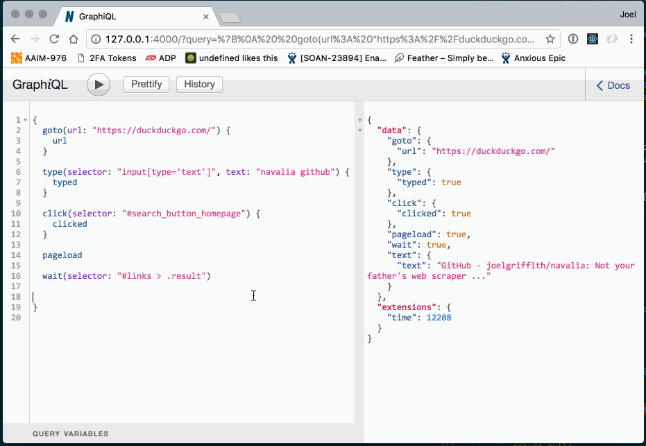Collapse the "data" object fold arrow
The image size is (646, 446).
click(359, 130)
